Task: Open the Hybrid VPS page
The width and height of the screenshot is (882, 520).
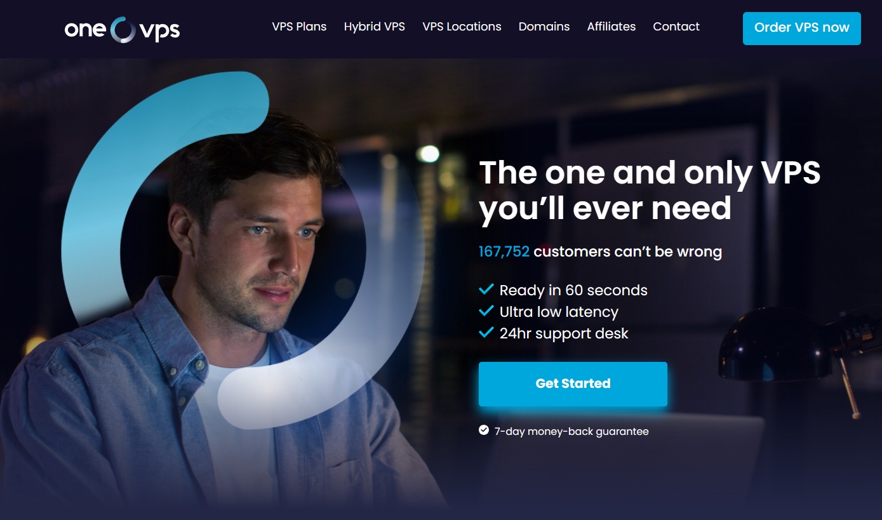Action: tap(375, 27)
